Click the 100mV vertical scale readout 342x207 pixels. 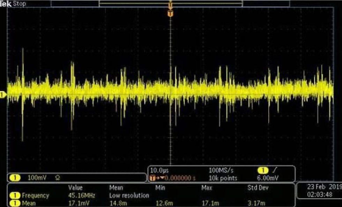tap(37, 178)
